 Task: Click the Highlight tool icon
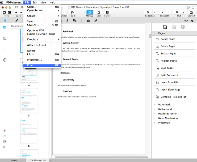162,12
